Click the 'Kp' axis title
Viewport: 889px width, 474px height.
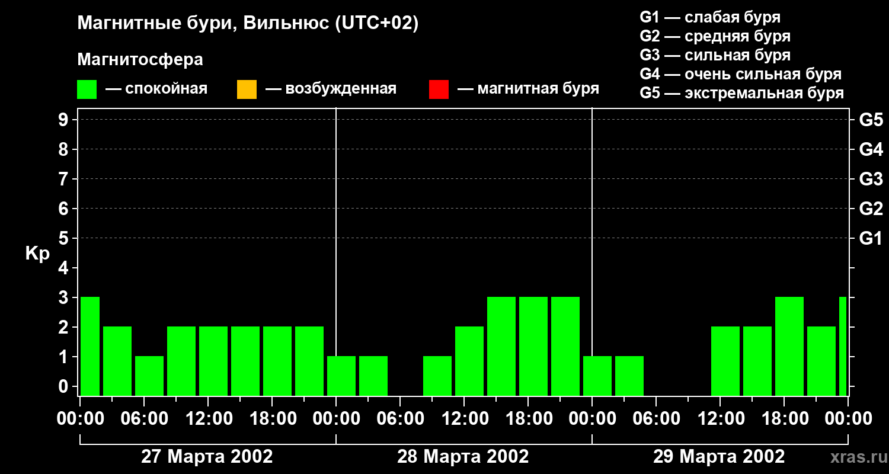pos(37,254)
